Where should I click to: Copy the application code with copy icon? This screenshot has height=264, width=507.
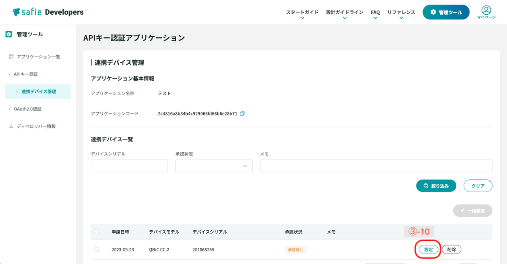[242, 113]
